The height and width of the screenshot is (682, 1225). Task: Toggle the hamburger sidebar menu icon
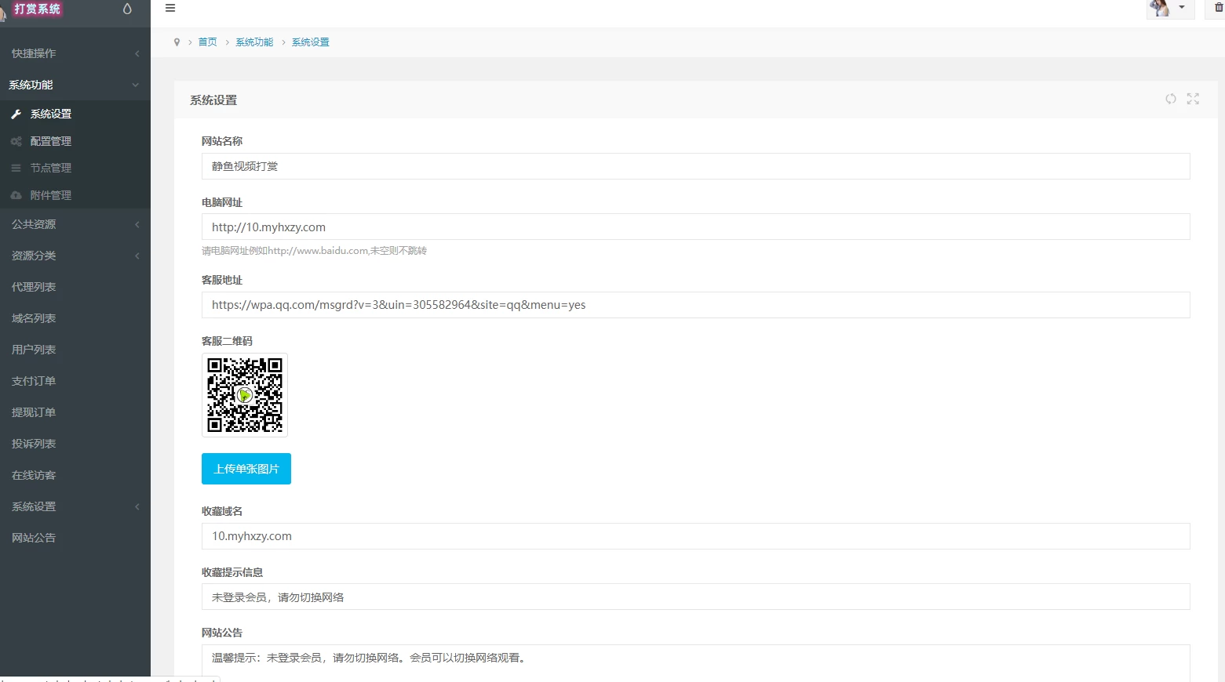(170, 9)
